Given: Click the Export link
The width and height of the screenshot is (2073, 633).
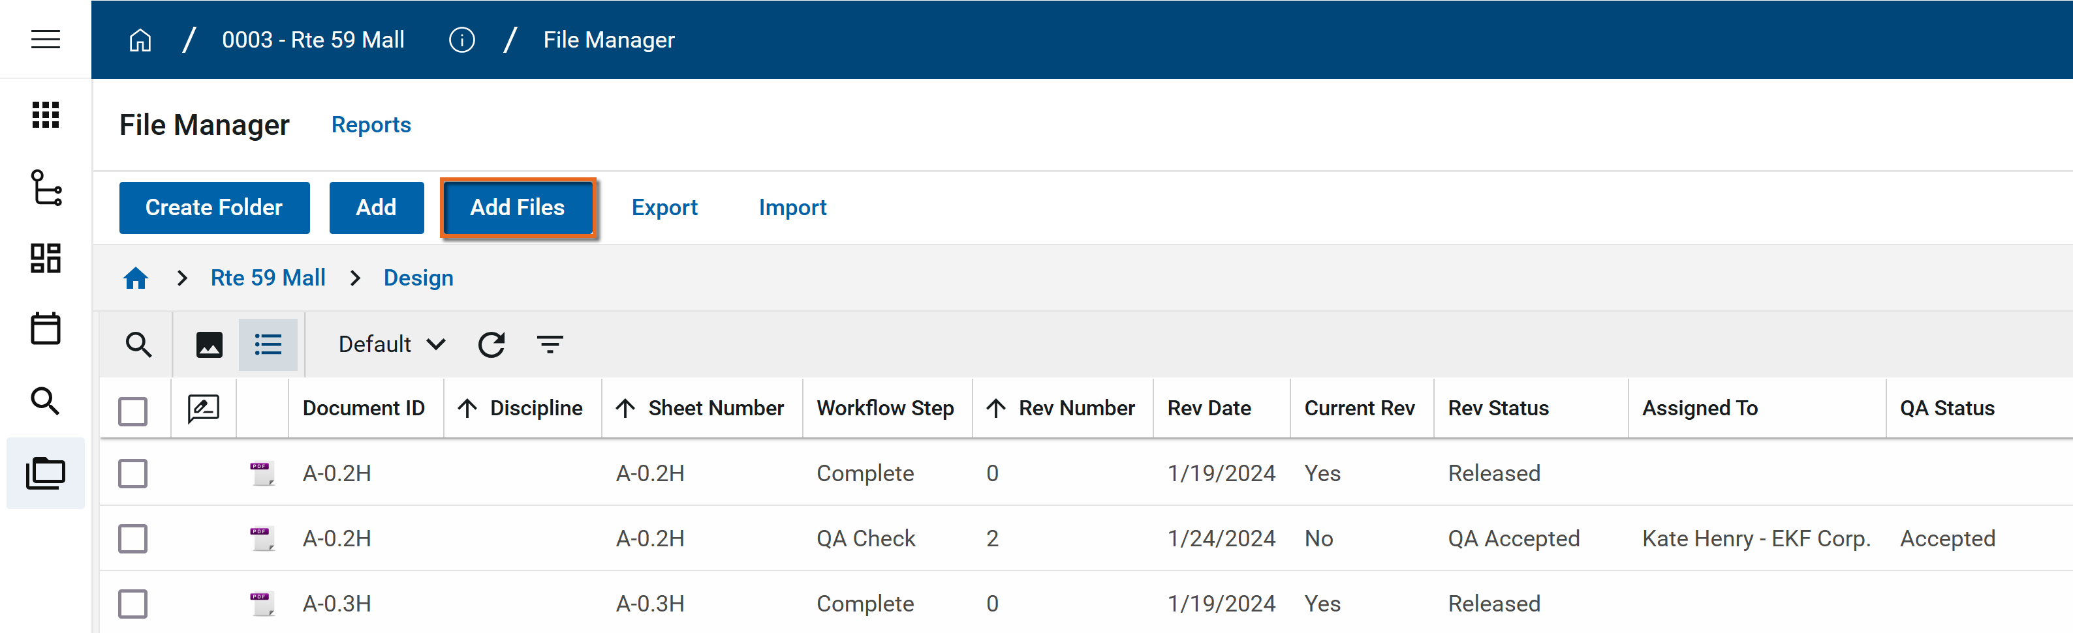Looking at the screenshot, I should click(x=664, y=207).
